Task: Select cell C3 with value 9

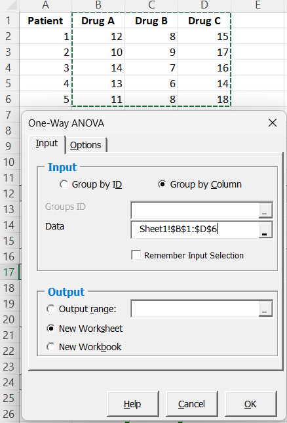Action: pos(151,52)
